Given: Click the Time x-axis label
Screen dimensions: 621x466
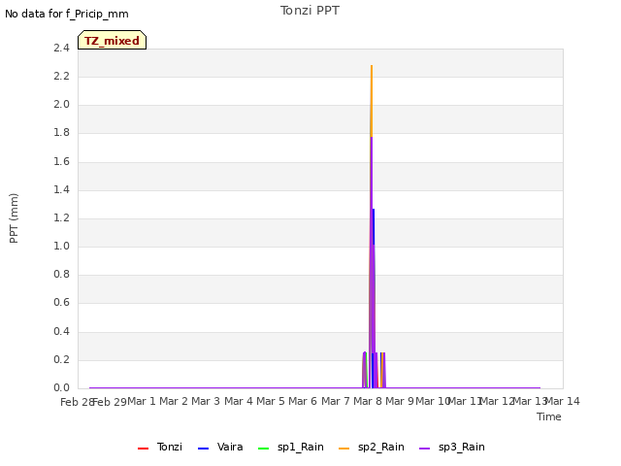Looking at the screenshot, I should point(549,416).
